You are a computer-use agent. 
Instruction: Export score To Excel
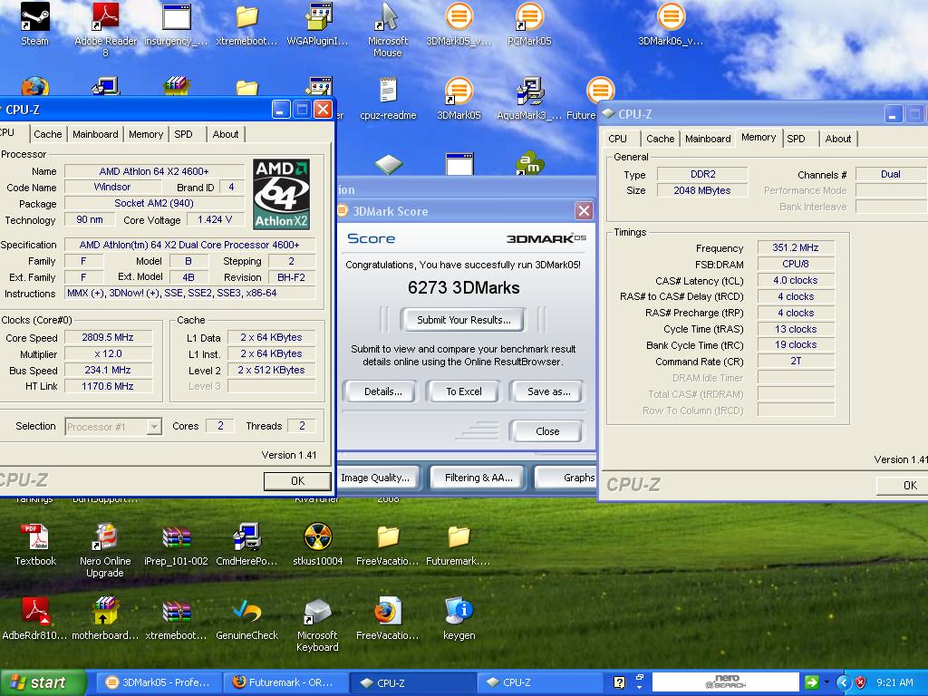[x=464, y=391]
